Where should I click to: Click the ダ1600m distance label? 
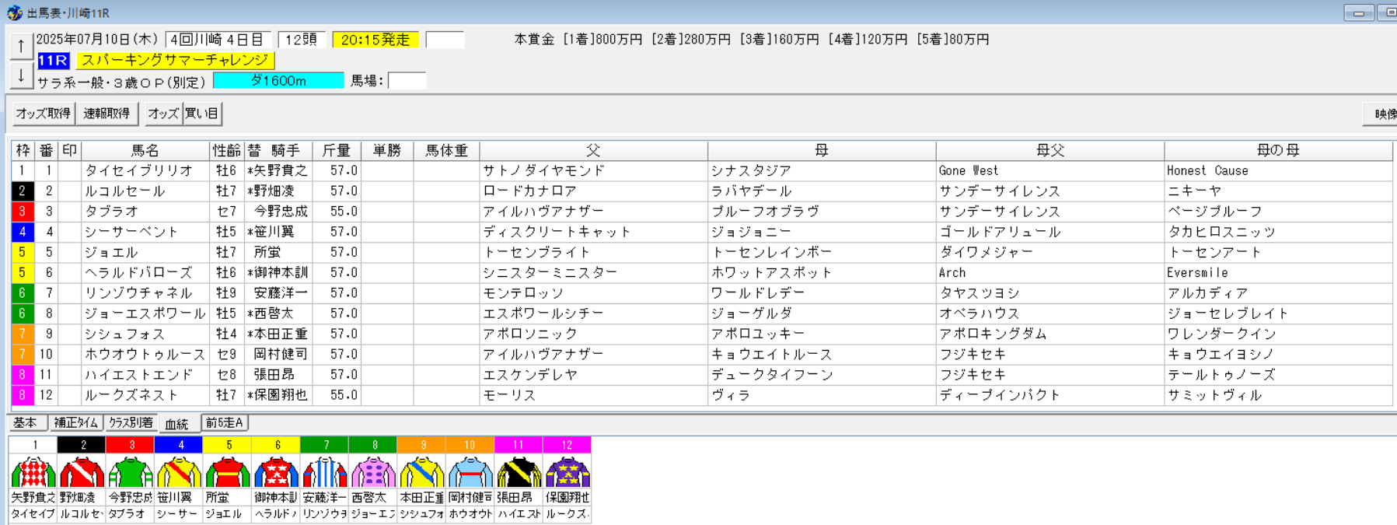click(278, 81)
